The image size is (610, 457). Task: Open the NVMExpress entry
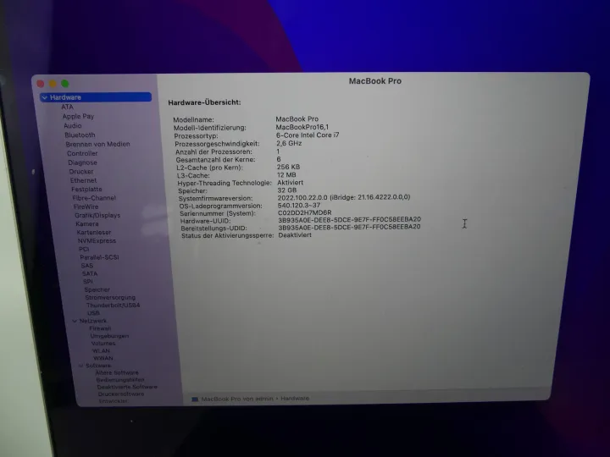click(x=97, y=241)
